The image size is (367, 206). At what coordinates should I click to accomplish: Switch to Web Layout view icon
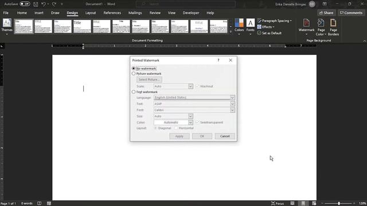pyautogui.click(x=314, y=204)
